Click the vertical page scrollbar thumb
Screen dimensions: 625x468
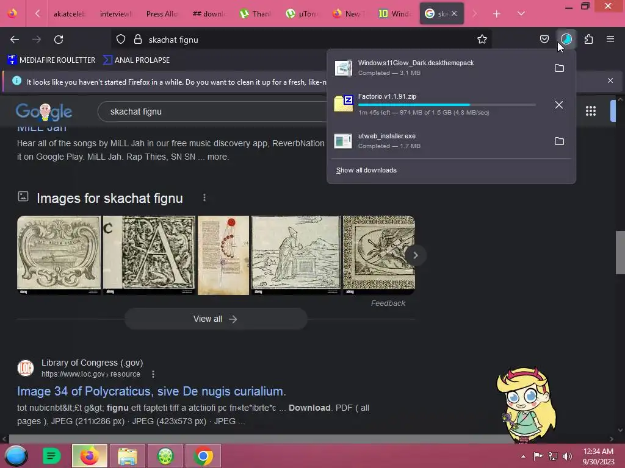tap(620, 252)
